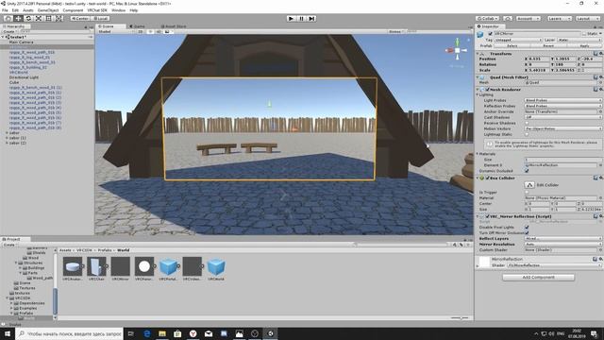
Task: Toggle Local/Global handle rotation button
Action: pos(101,18)
